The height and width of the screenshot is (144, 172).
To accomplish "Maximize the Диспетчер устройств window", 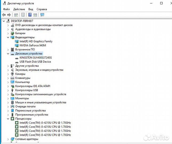I will click(x=161, y=3).
